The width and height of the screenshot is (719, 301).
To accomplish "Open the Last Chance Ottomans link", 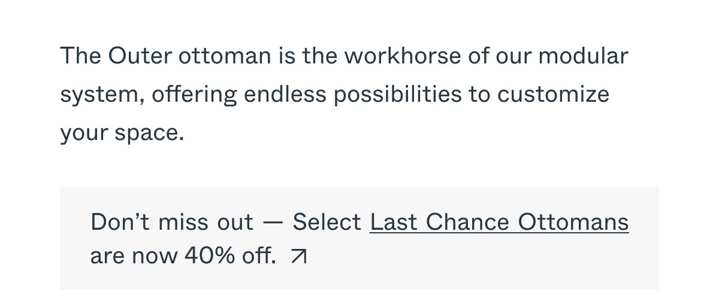I will 499,222.
